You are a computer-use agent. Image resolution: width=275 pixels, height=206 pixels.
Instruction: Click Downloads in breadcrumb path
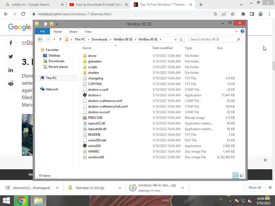[99, 39]
